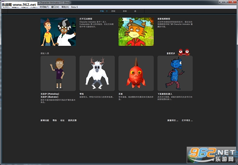This screenshot has width=238, height=165.
Task: Select the blue walking robot puppet template
Action: (175, 73)
